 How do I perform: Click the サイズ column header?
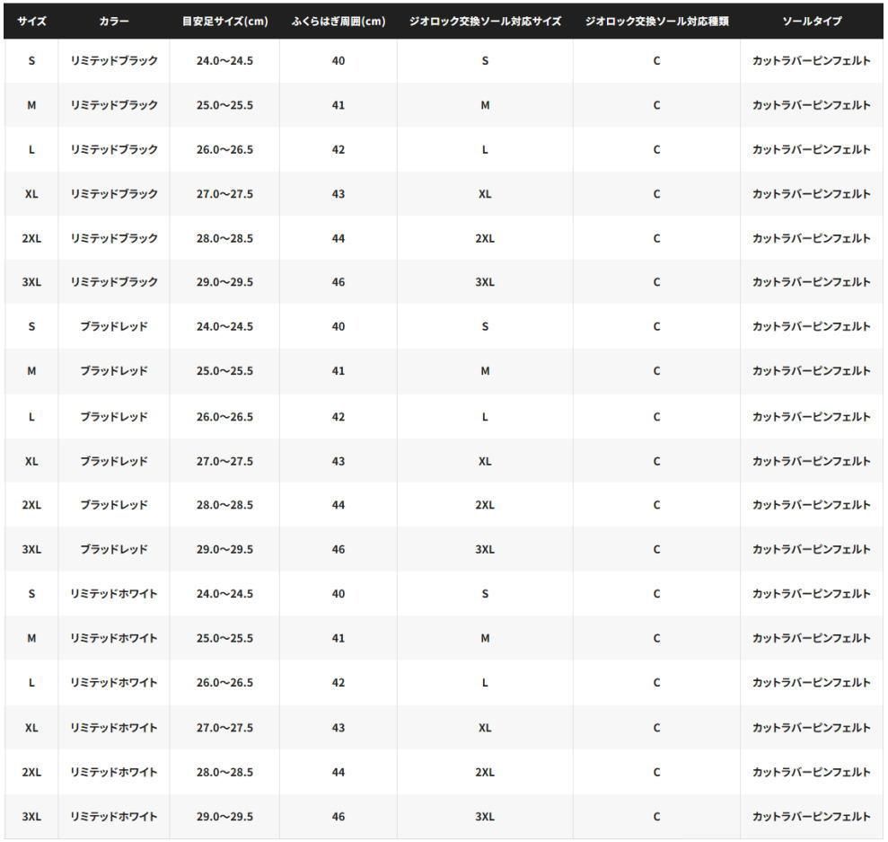[x=31, y=21]
